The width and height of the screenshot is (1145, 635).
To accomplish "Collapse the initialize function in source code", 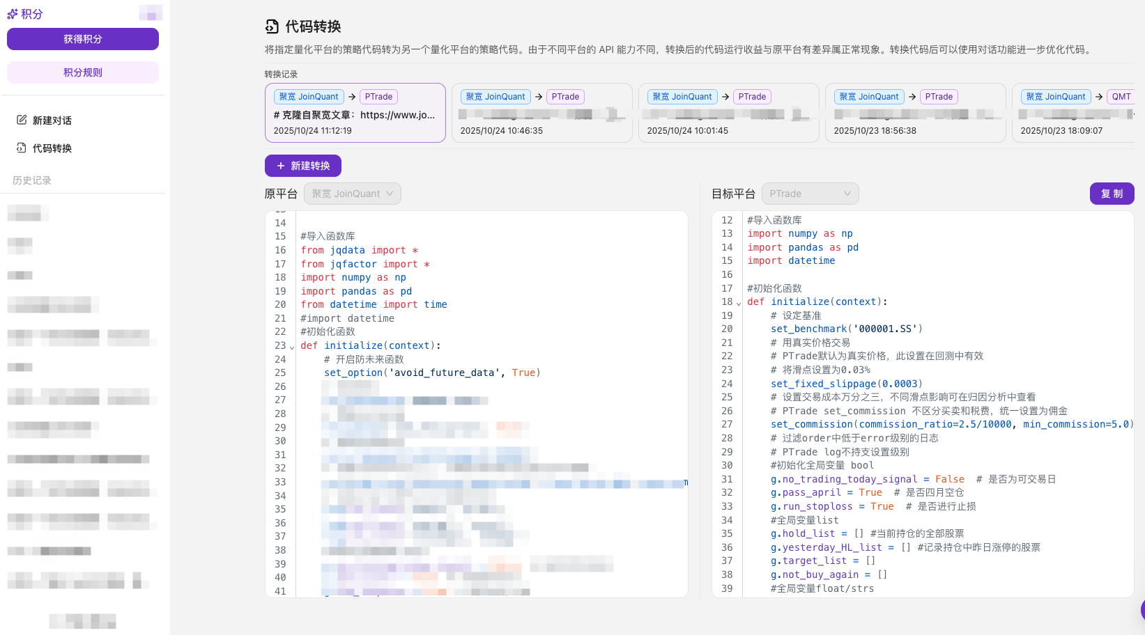I will click(x=292, y=347).
